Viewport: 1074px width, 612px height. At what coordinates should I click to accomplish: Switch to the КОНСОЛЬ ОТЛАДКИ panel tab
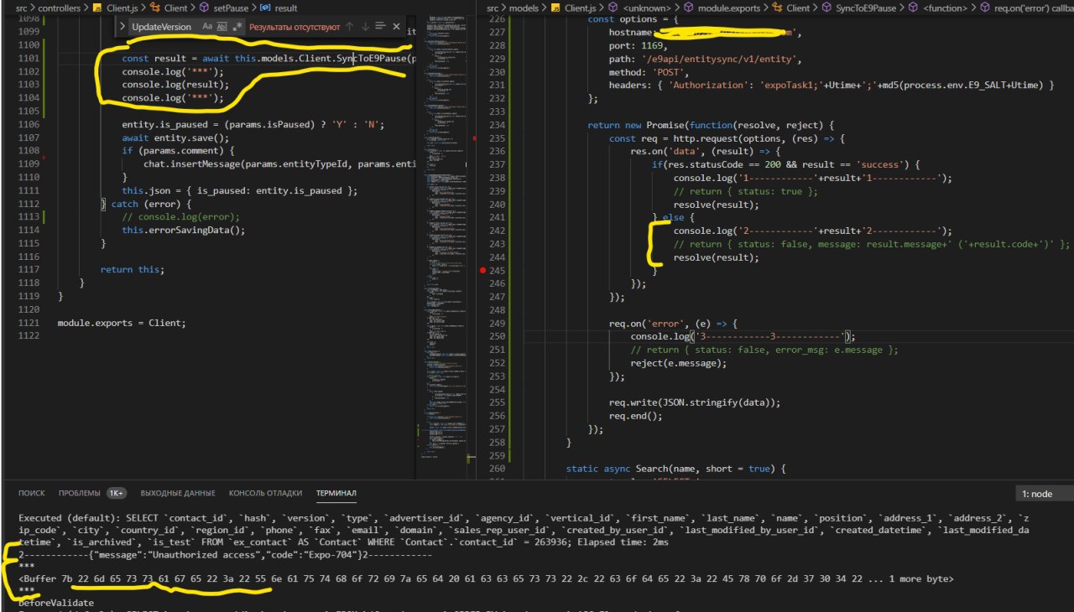click(x=265, y=494)
